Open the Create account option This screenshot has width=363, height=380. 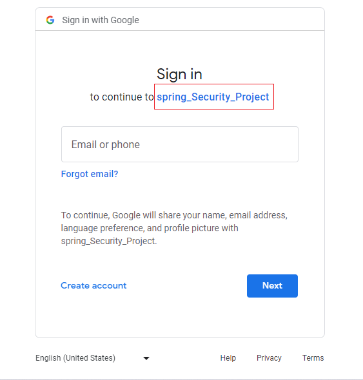point(93,285)
